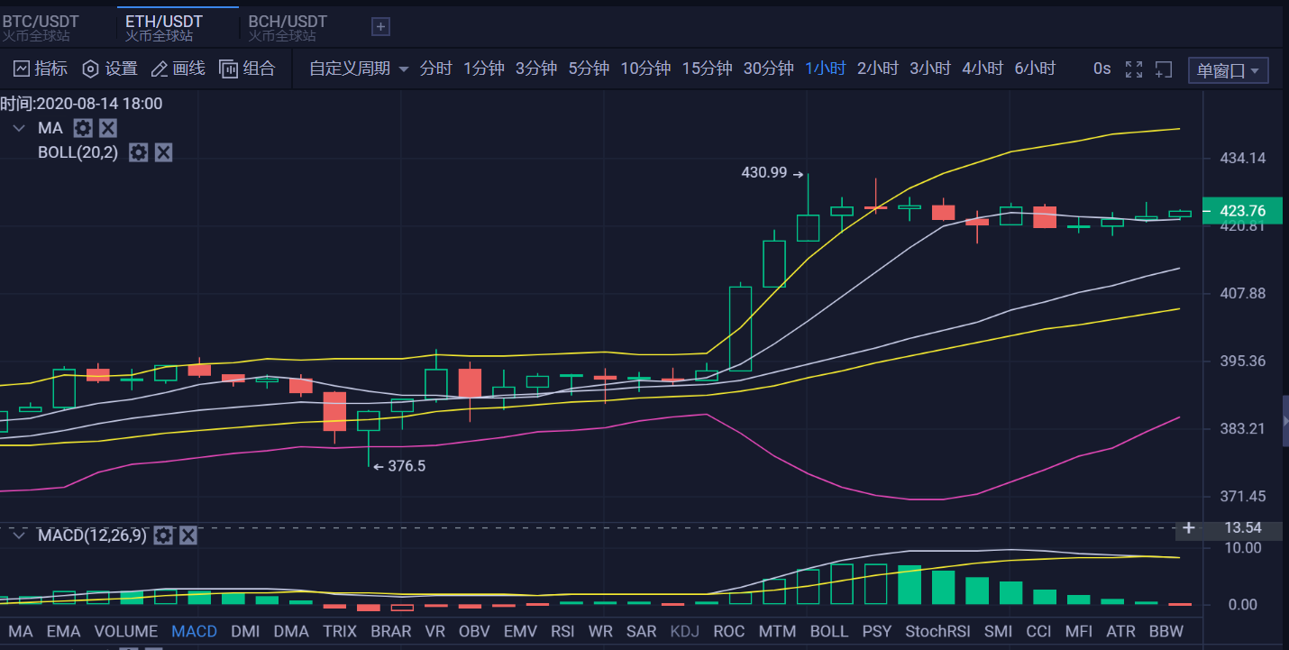Show the BRAR indicator
Screen dimensions: 1289x650
coord(390,631)
